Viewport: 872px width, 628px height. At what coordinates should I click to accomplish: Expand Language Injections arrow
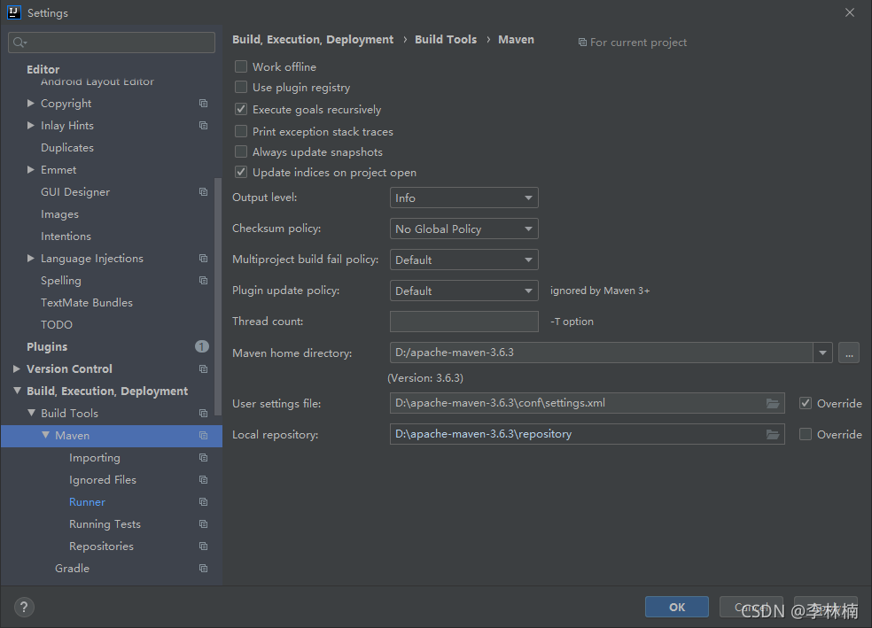pyautogui.click(x=31, y=259)
